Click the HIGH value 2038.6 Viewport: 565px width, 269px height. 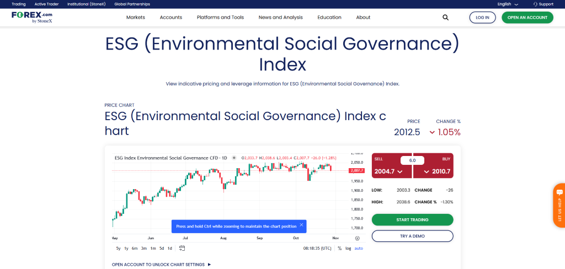click(x=404, y=202)
